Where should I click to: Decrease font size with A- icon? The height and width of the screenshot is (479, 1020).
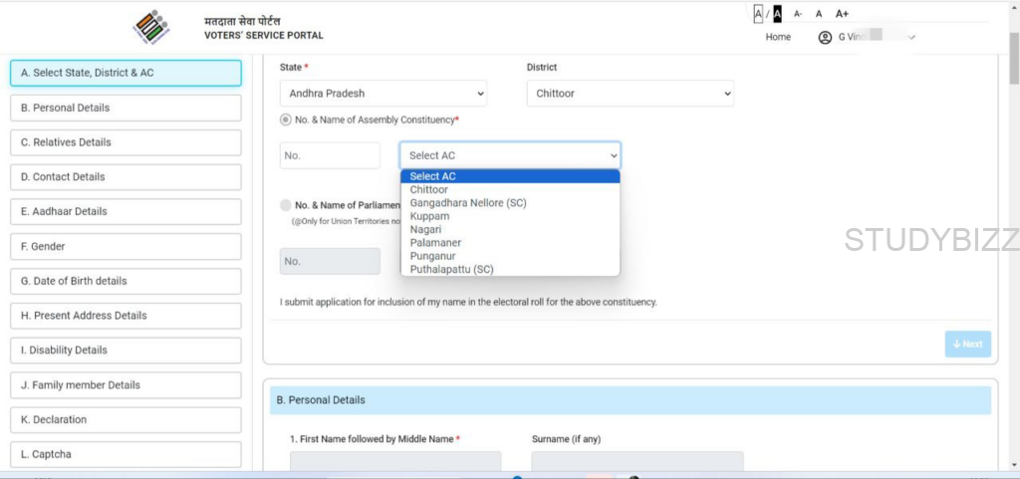coord(798,14)
